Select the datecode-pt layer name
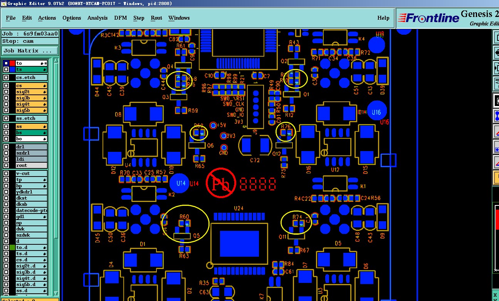Viewport: 499px width, 301px height. [31, 210]
